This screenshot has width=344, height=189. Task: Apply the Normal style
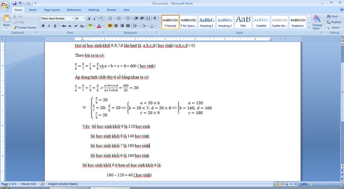170,22
